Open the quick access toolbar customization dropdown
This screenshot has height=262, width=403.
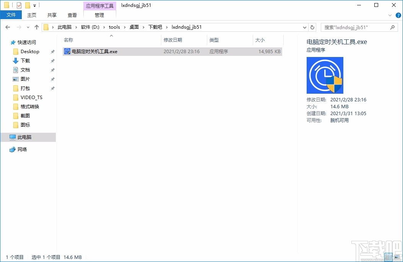[34, 5]
